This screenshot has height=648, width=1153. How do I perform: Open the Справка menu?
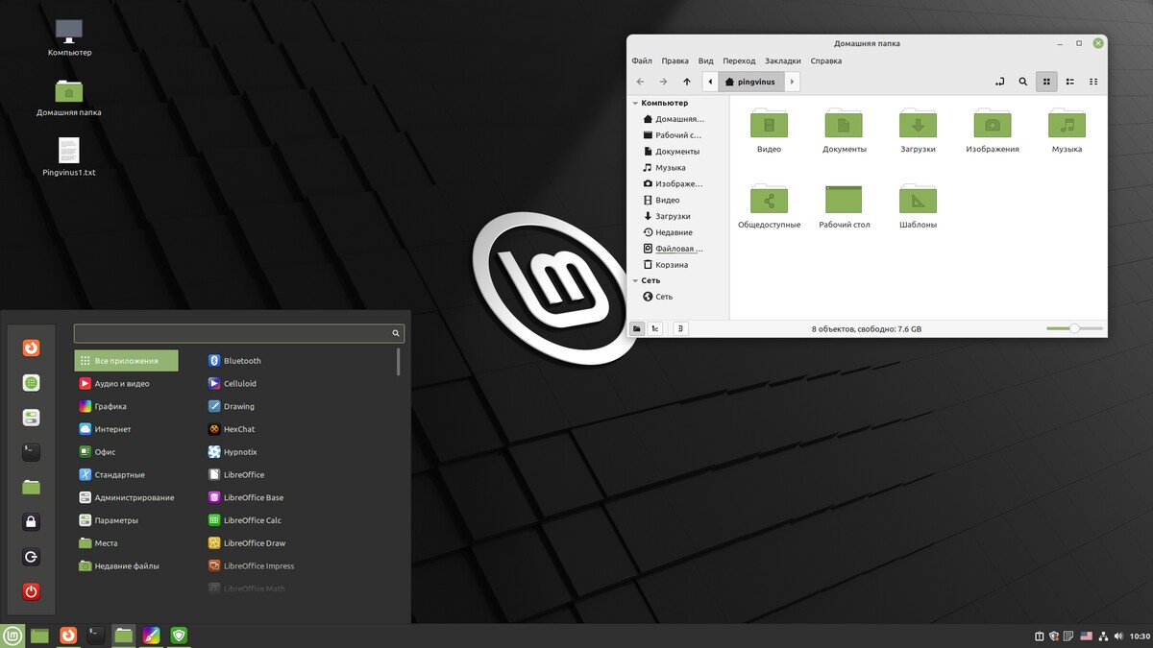click(x=826, y=60)
